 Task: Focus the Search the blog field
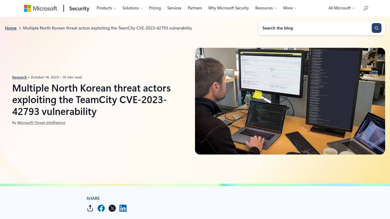315,28
